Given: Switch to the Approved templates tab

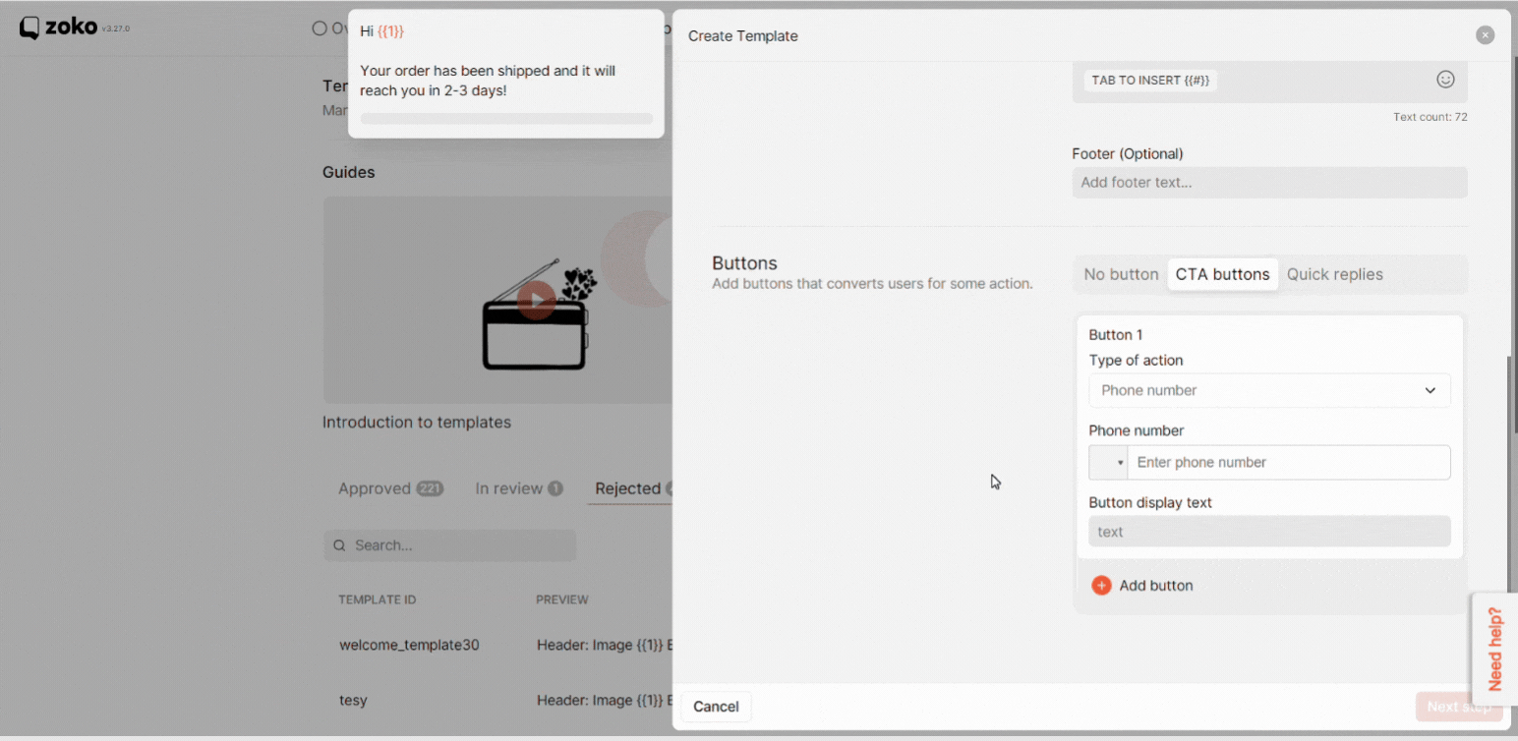Looking at the screenshot, I should 390,488.
